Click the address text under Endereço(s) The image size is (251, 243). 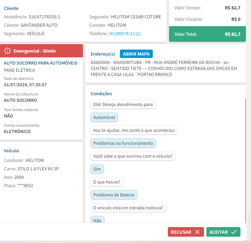164,68
